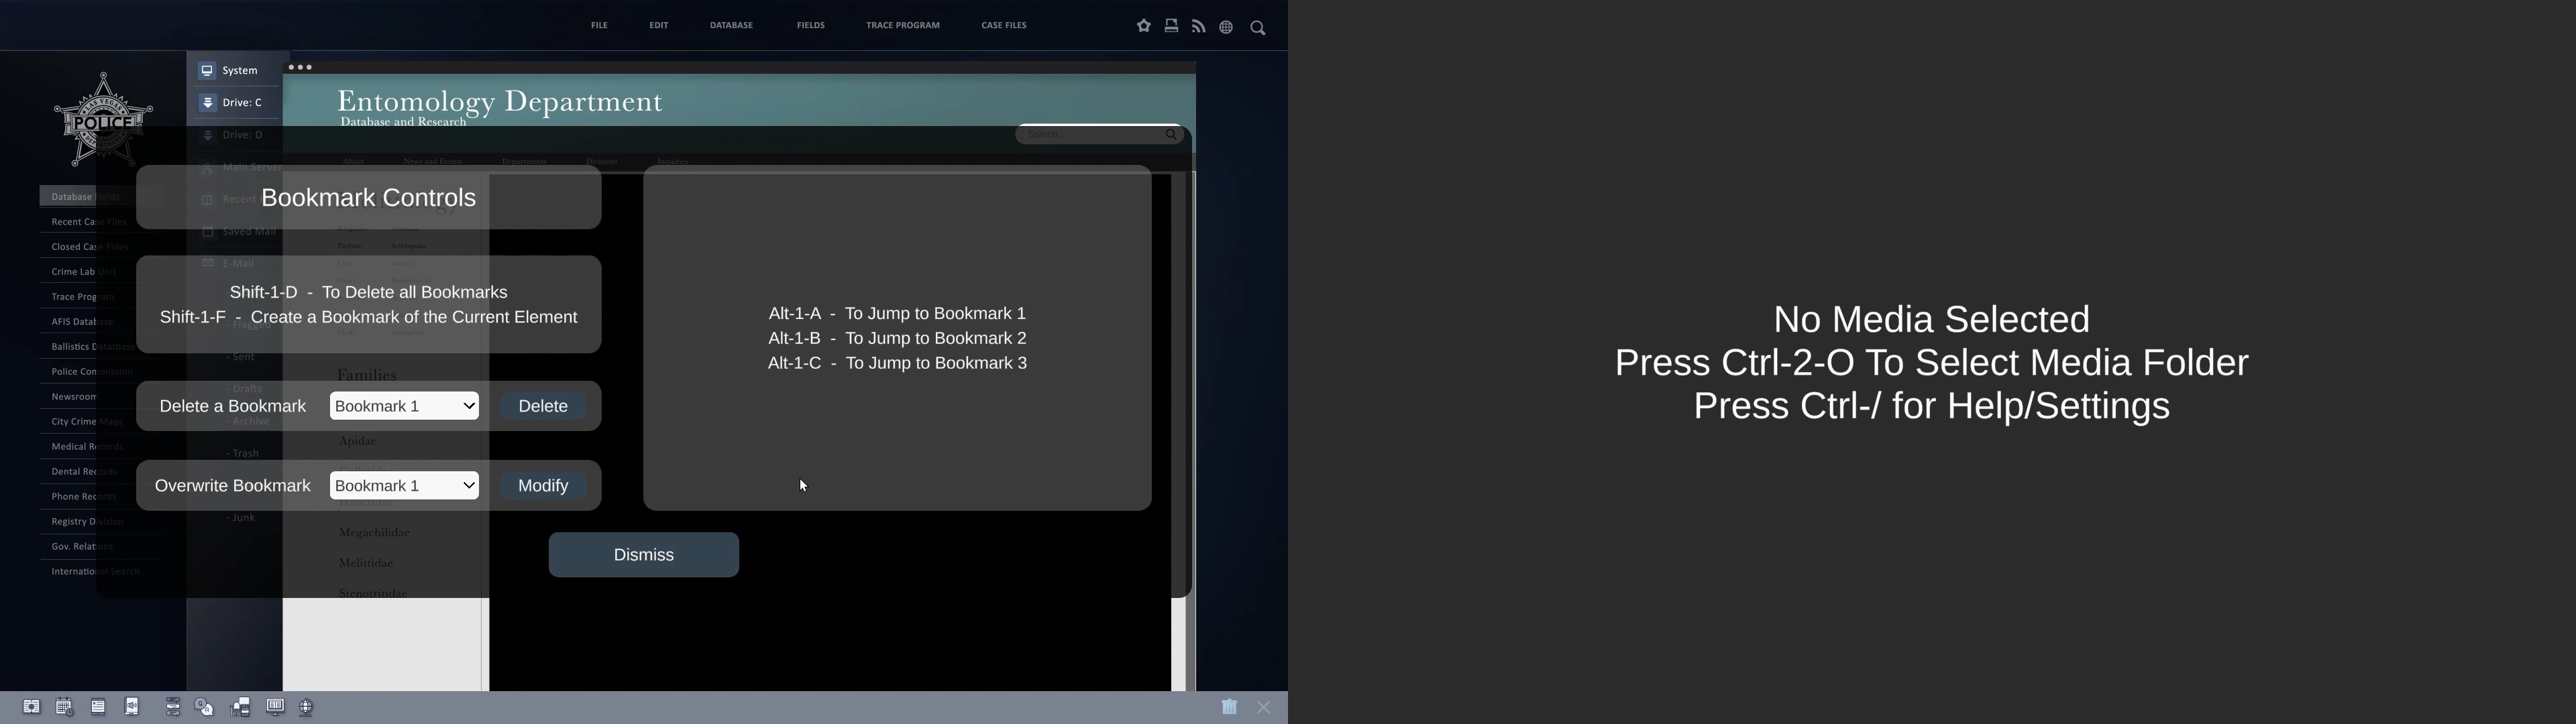Select City Crime Maps in sidebar
The image size is (2576, 724).
(87, 422)
